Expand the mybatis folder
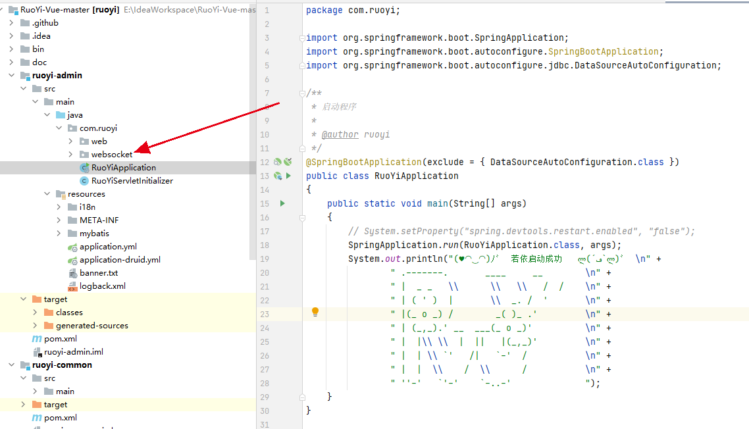Image resolution: width=749 pixels, height=429 pixels. click(x=59, y=234)
